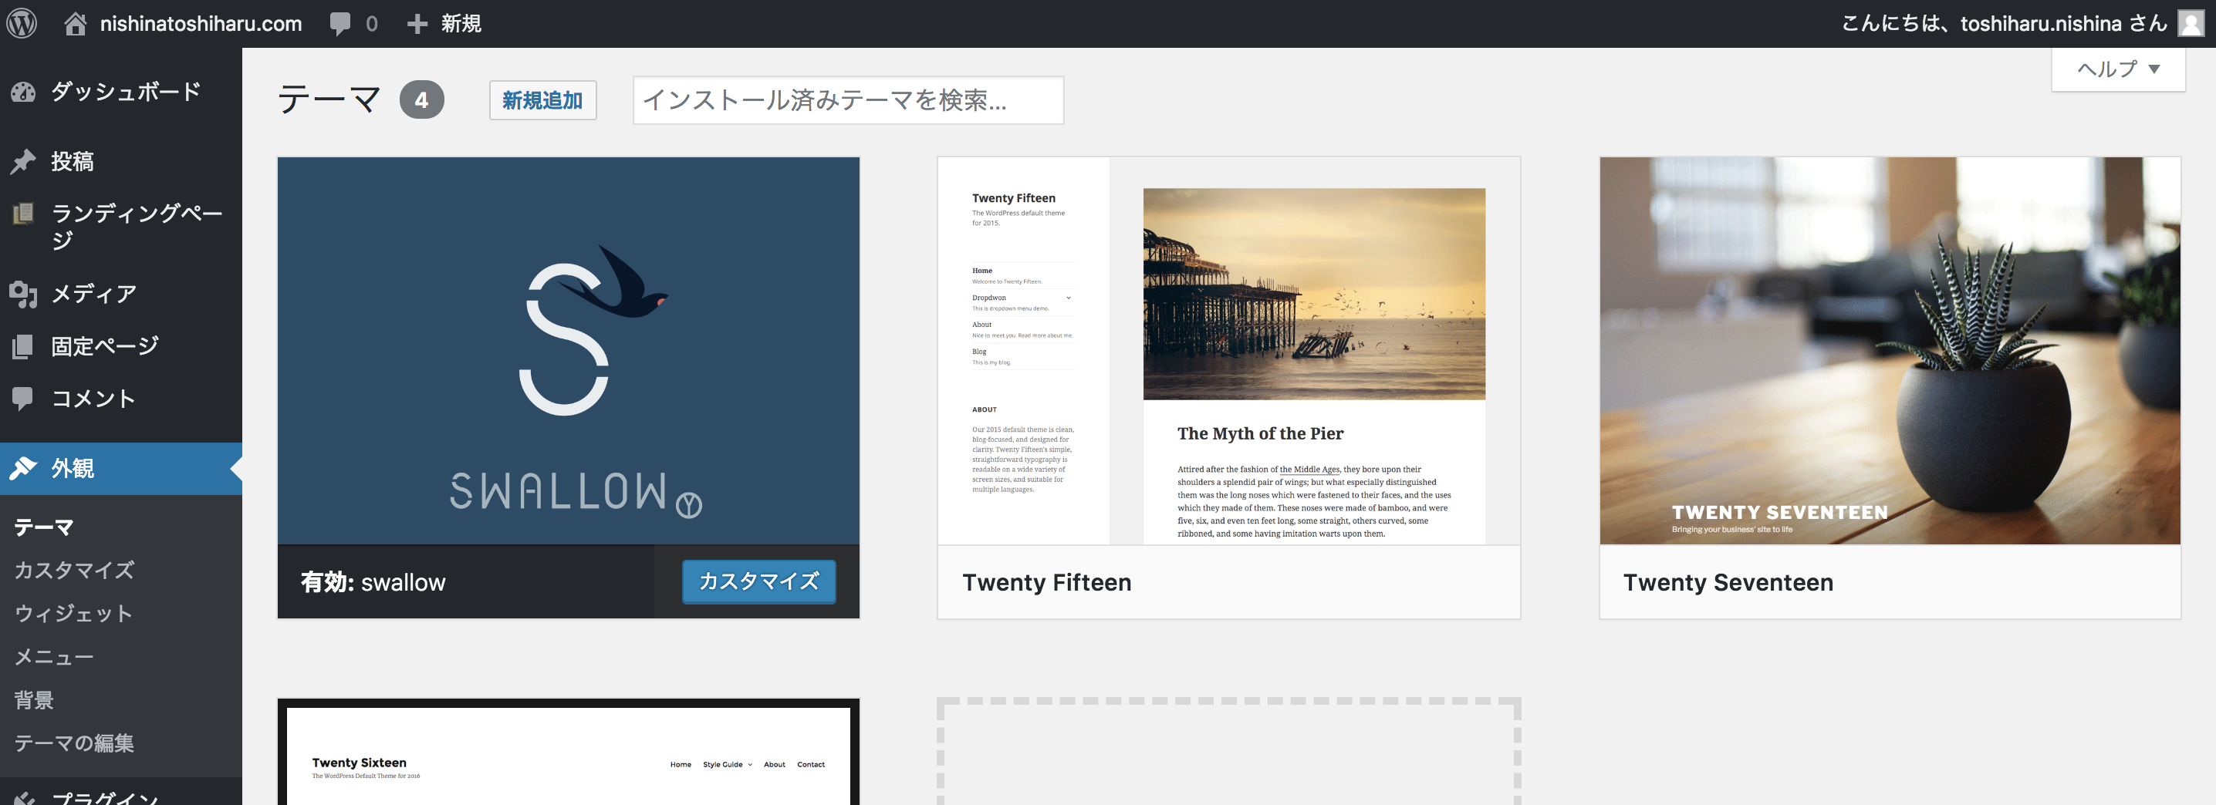2216x805 pixels.
Task: Click the installed themes search field
Action: [x=847, y=100]
